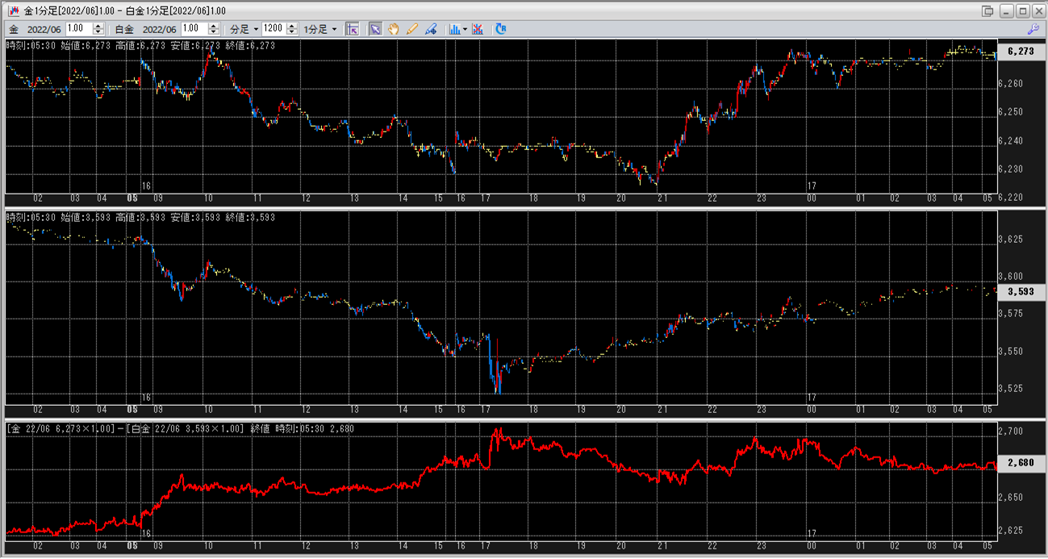Expand the bar chart icon dropdown arrow

466,29
